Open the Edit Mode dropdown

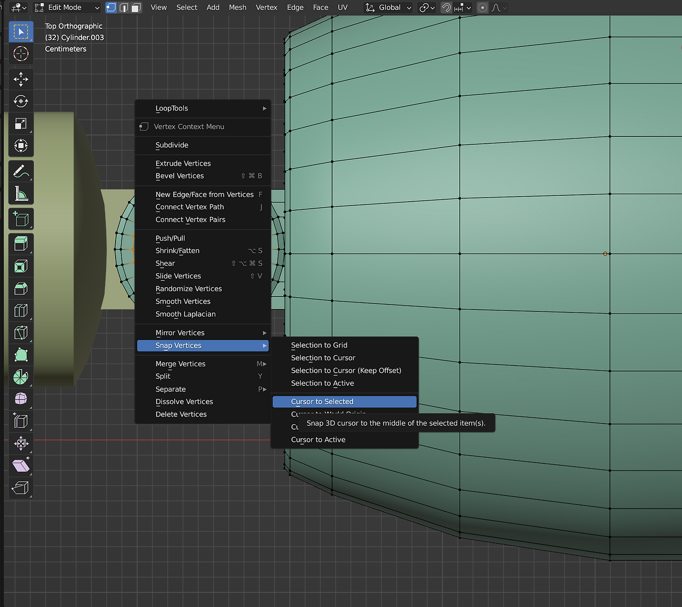click(x=67, y=7)
